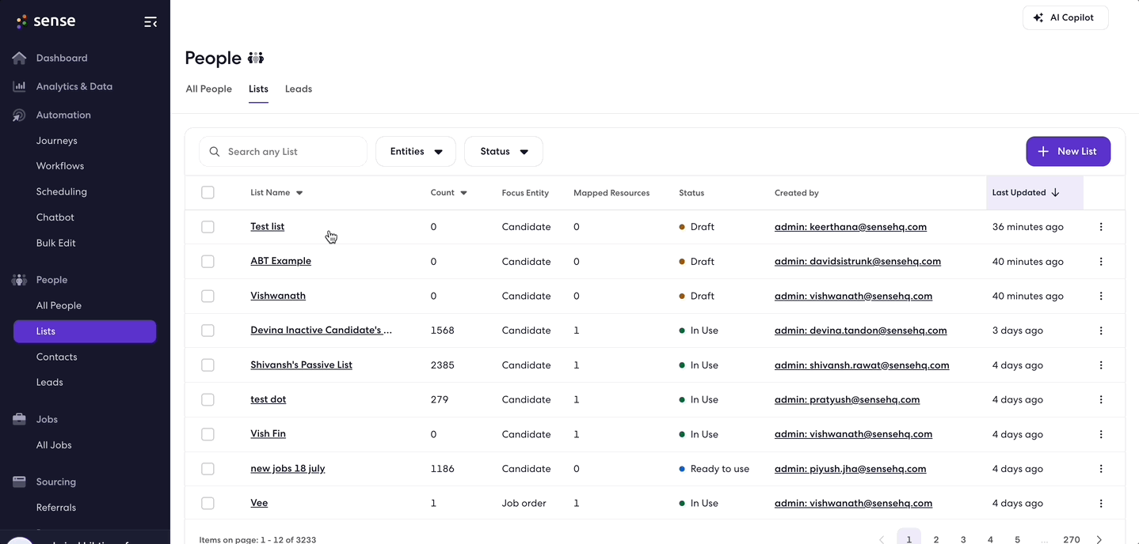Open the kebab menu for the Test list row
1139x544 pixels.
pos(1101,227)
